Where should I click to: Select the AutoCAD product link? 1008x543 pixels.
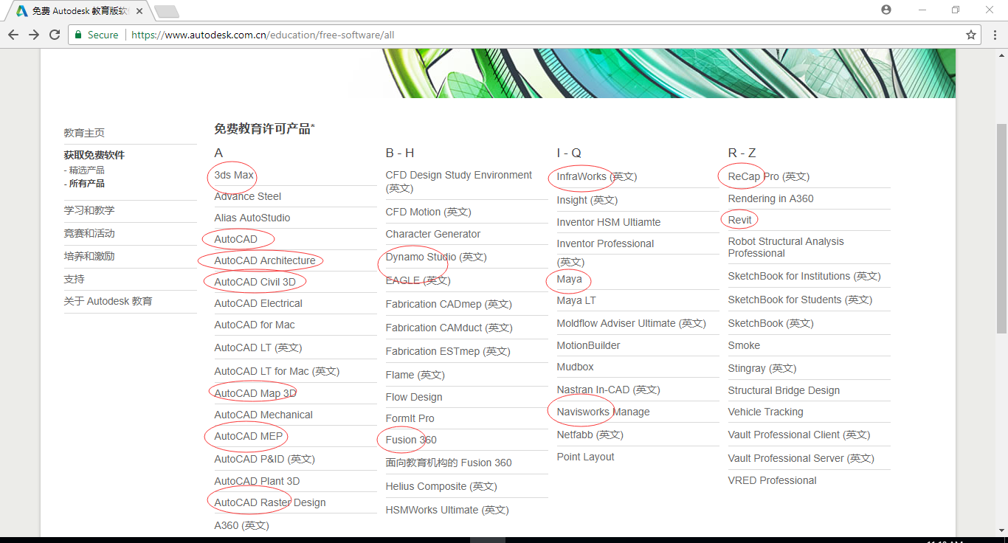236,239
